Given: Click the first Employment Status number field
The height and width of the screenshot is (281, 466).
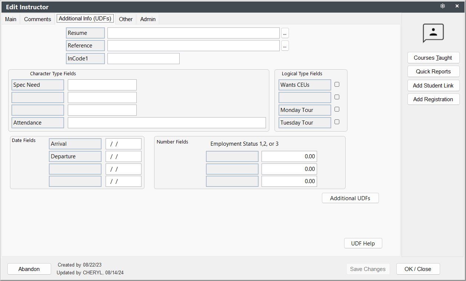Looking at the screenshot, I should click(x=289, y=156).
